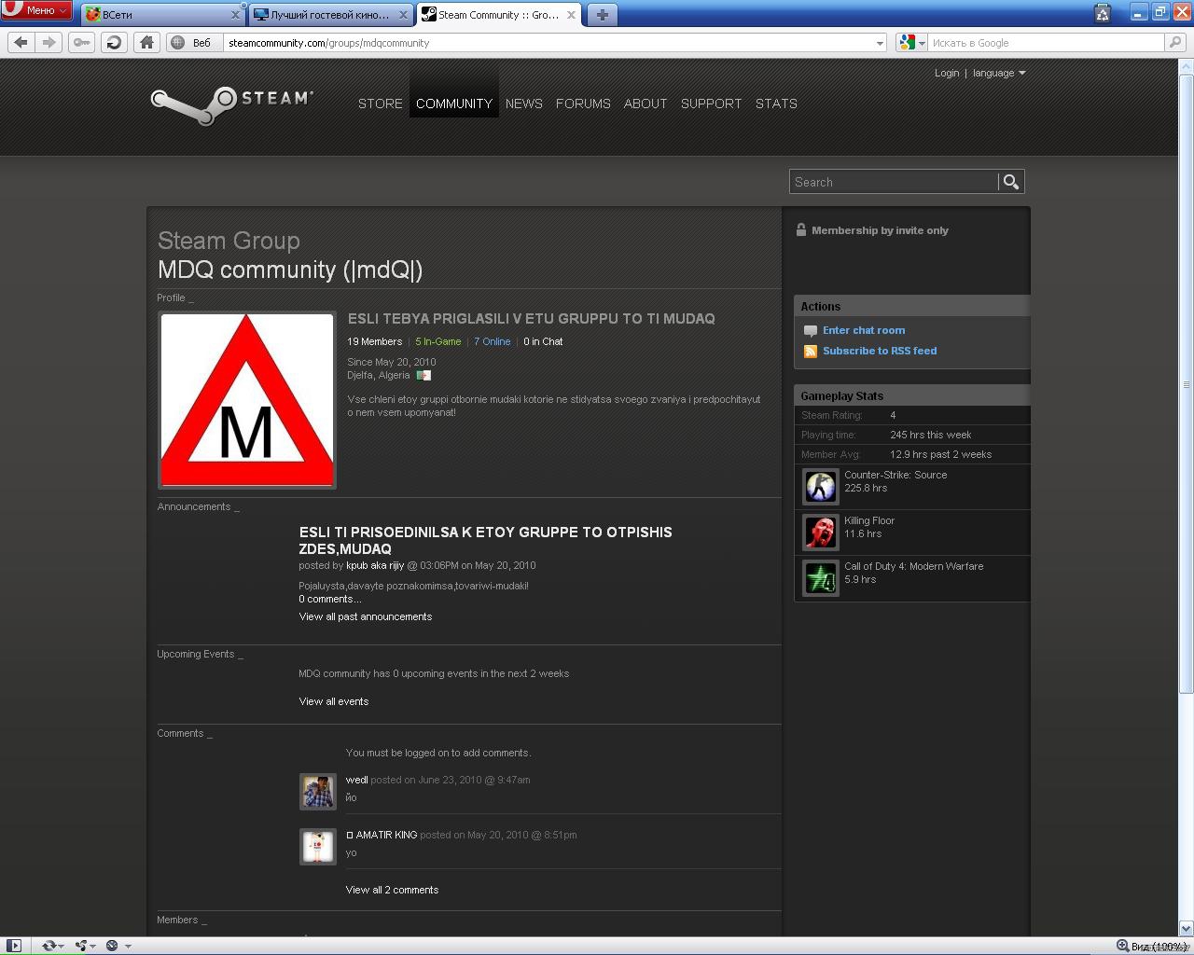Open the Google search engine selector

click(x=911, y=43)
